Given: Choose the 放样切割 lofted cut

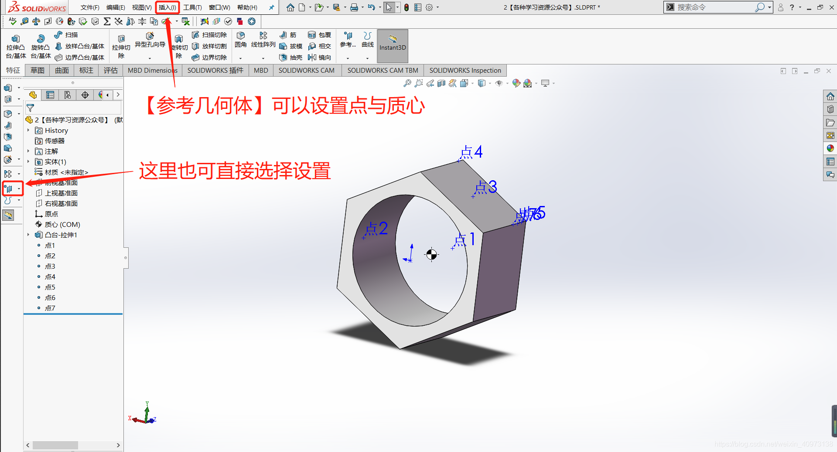Looking at the screenshot, I should (x=209, y=46).
